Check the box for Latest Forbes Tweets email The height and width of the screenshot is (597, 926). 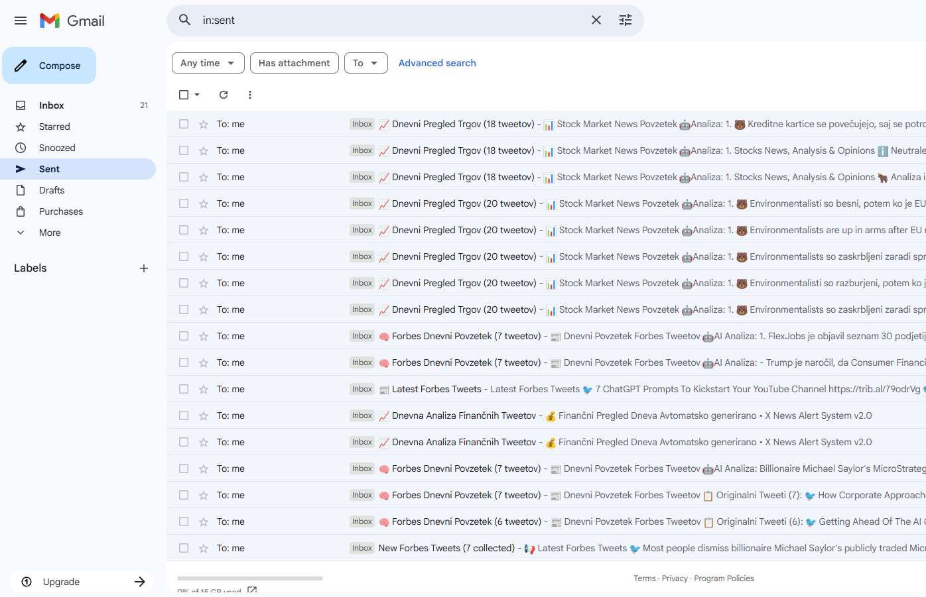[184, 389]
